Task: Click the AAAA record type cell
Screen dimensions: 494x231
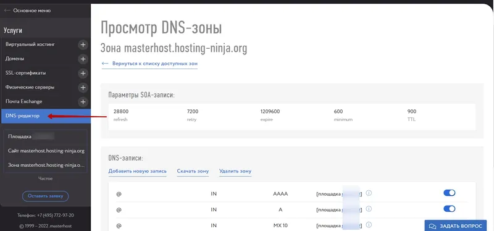Action: click(280, 194)
